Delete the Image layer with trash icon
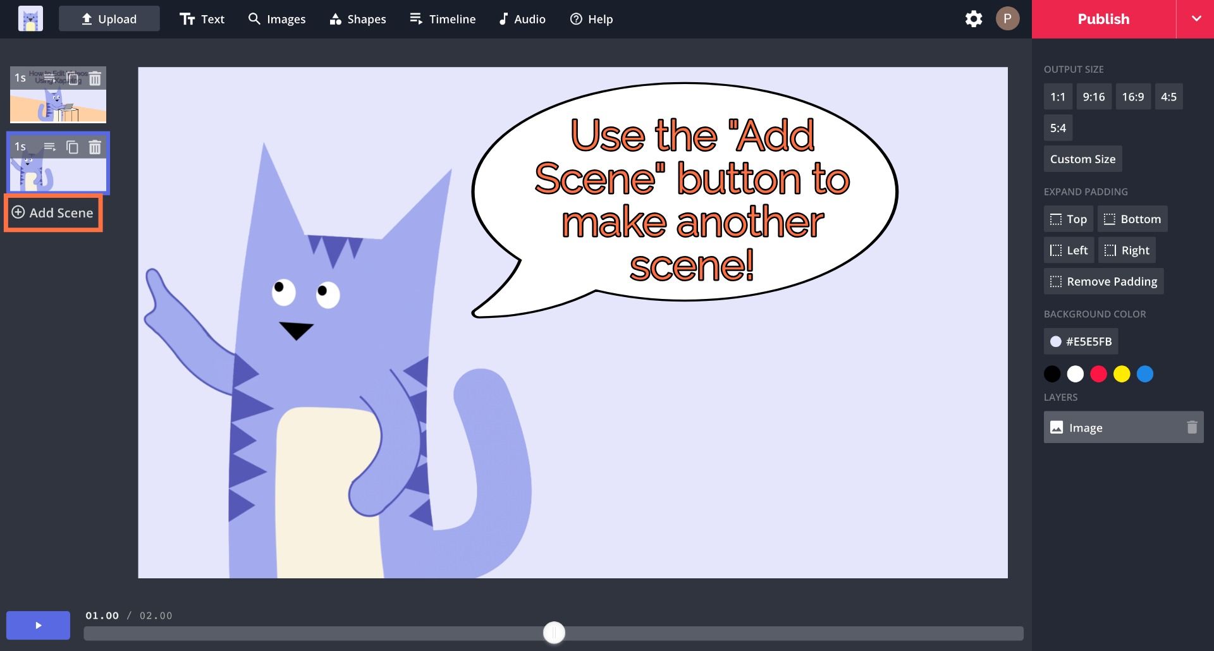 1192,428
